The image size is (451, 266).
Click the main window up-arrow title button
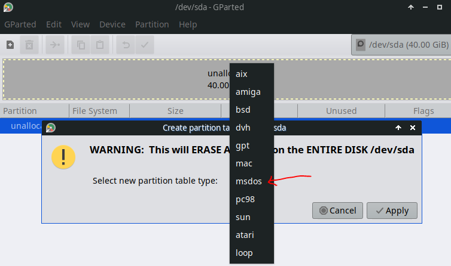pyautogui.click(x=411, y=7)
